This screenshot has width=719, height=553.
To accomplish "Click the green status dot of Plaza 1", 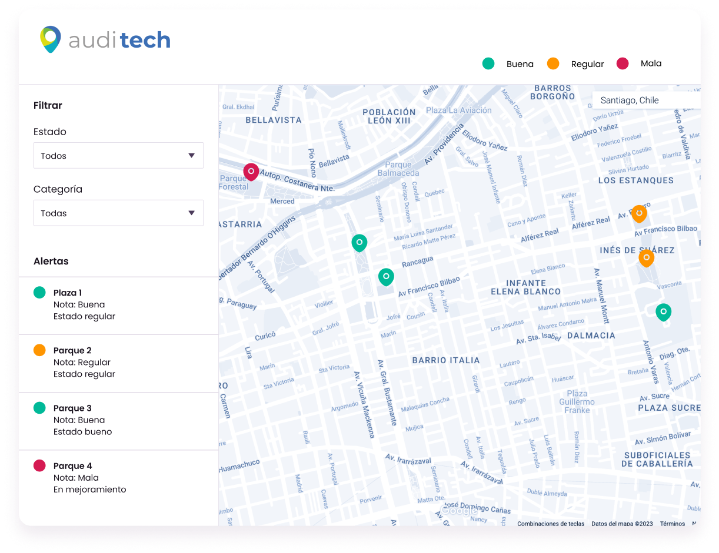I will coord(39,292).
